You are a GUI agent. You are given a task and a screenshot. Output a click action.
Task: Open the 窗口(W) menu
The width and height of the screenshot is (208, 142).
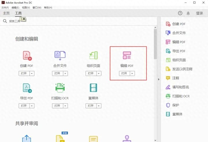[37, 7]
